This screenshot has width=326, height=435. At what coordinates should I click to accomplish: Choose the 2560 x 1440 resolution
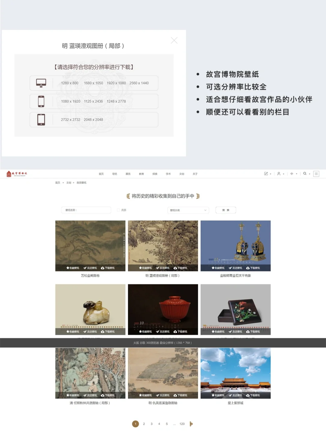click(139, 83)
